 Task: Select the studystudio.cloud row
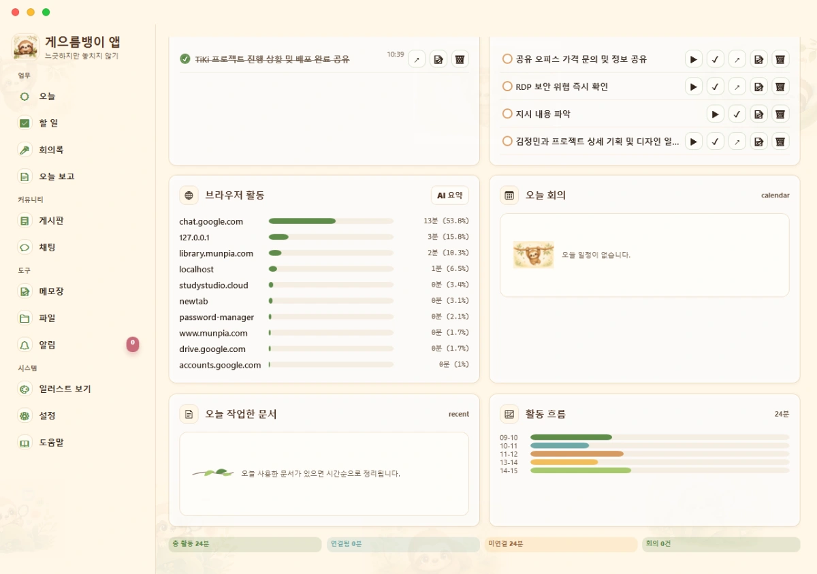pyautogui.click(x=324, y=285)
